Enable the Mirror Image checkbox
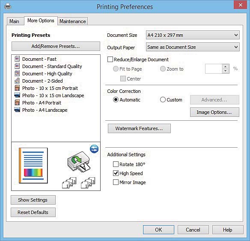Screen dimensions: 250x241 tap(116, 182)
